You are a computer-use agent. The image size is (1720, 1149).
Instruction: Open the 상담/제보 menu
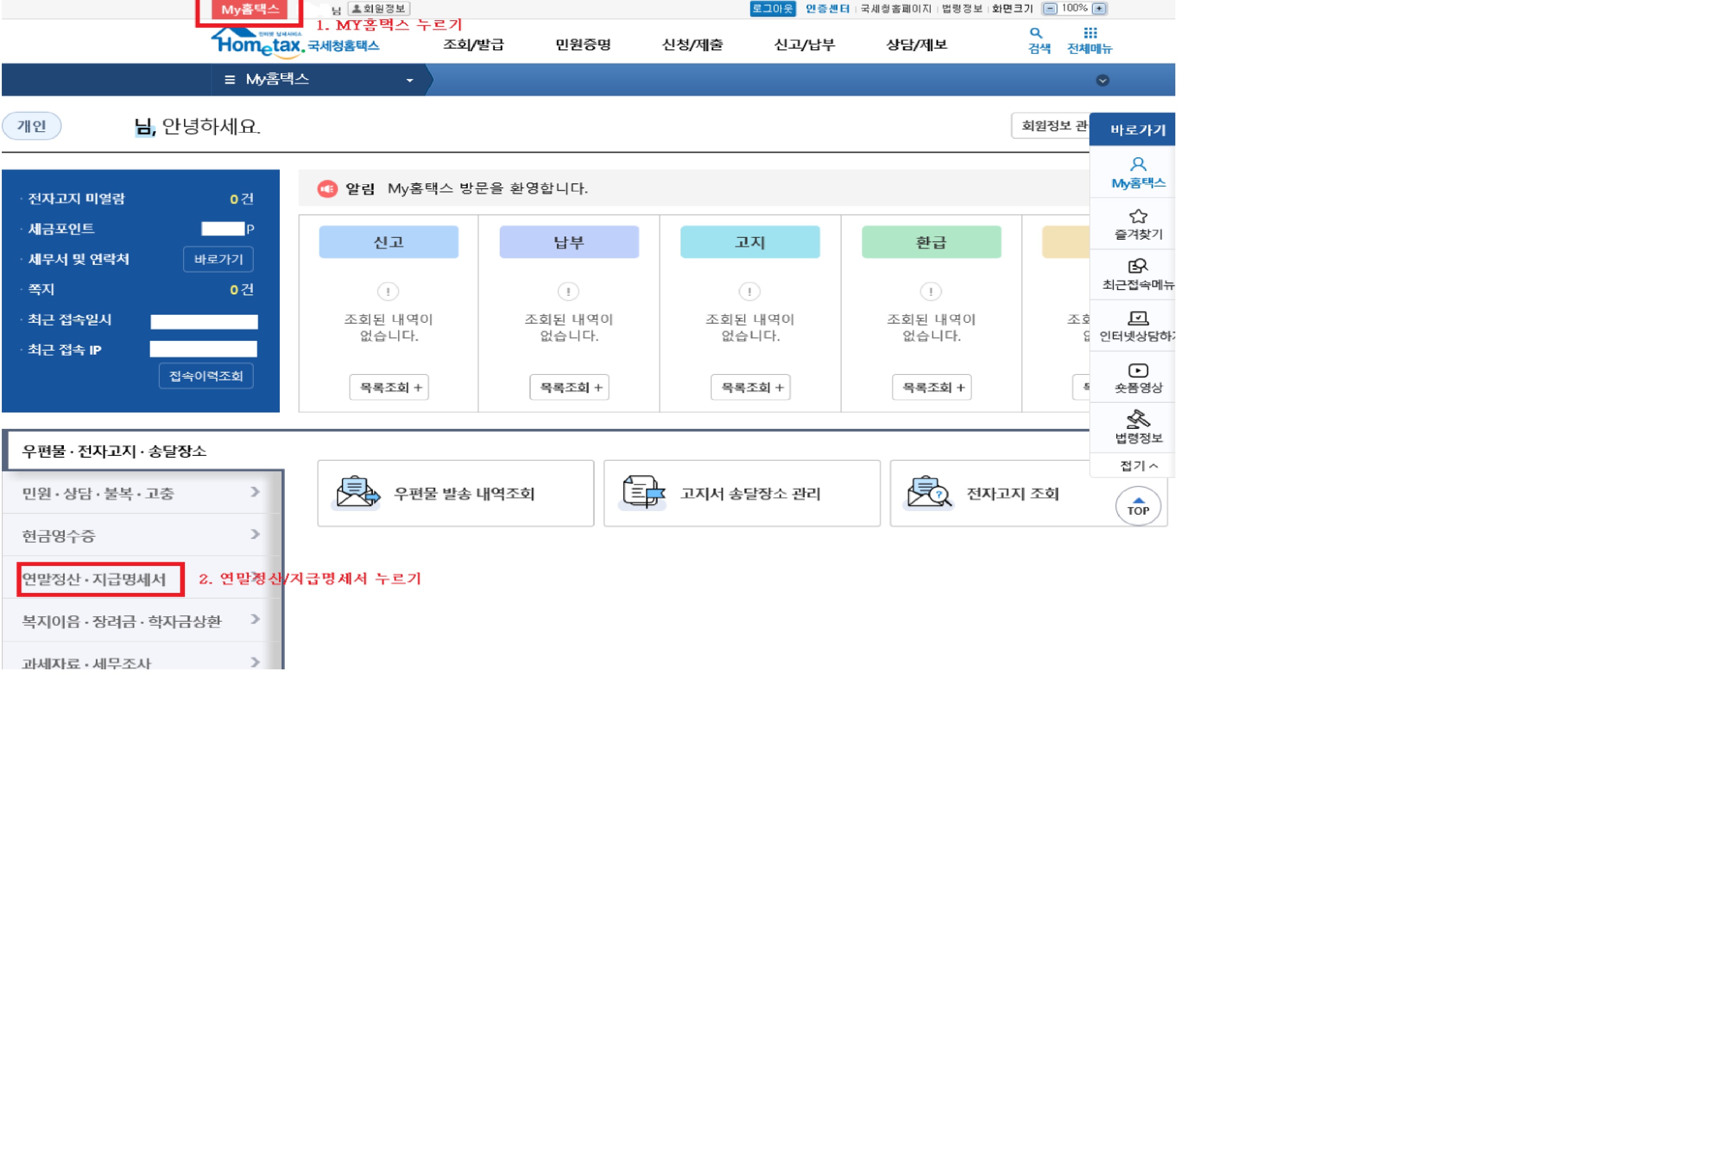(x=917, y=45)
